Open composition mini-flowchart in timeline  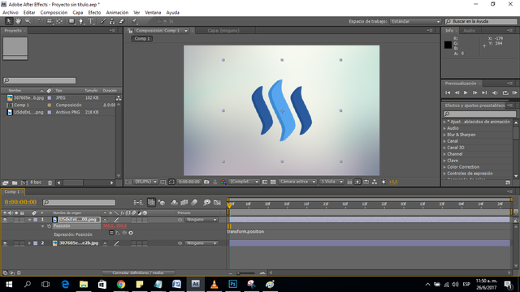click(138, 202)
